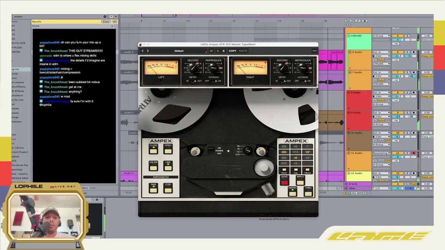Click previous locator arrow below Set
445x250 pixels.
(346, 25)
